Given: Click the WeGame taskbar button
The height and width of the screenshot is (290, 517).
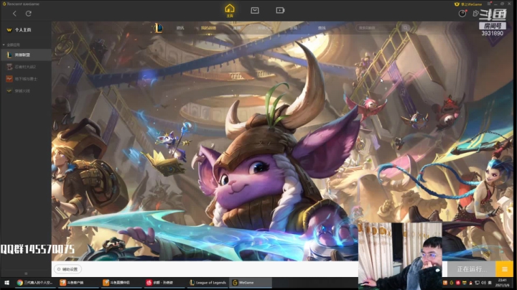Looking at the screenshot, I should click(x=251, y=283).
